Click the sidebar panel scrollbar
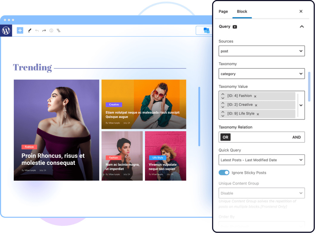Viewport: 315px width, 233px height. 309,86
